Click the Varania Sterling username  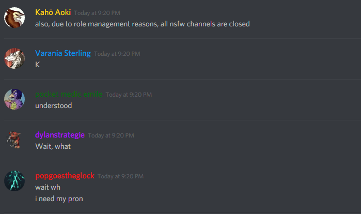[x=63, y=53]
